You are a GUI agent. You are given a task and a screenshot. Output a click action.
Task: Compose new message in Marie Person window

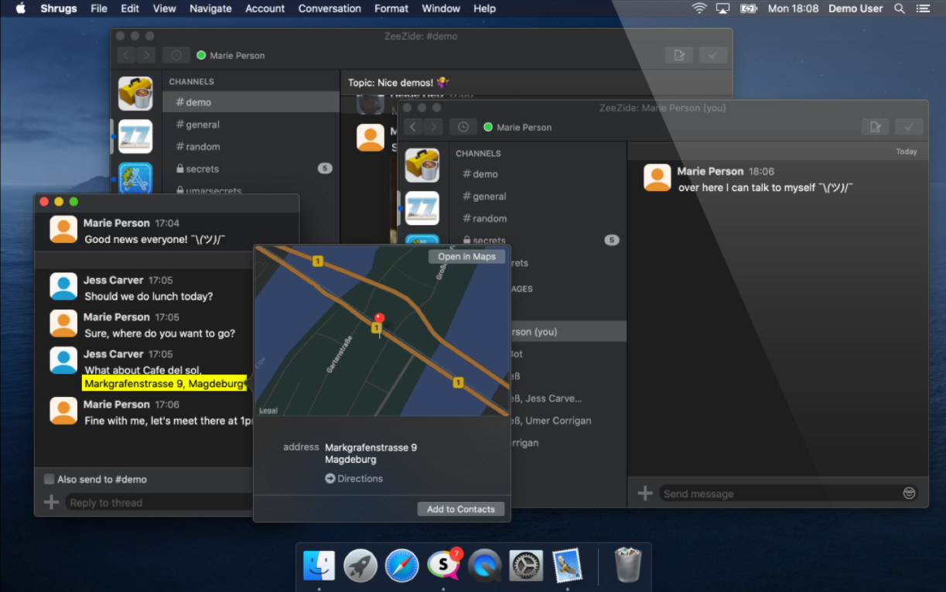coord(875,127)
